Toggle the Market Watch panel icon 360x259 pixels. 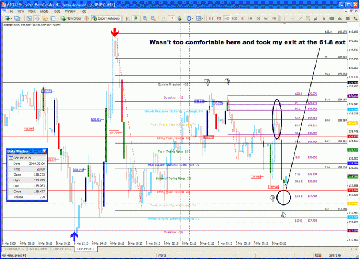point(29,18)
